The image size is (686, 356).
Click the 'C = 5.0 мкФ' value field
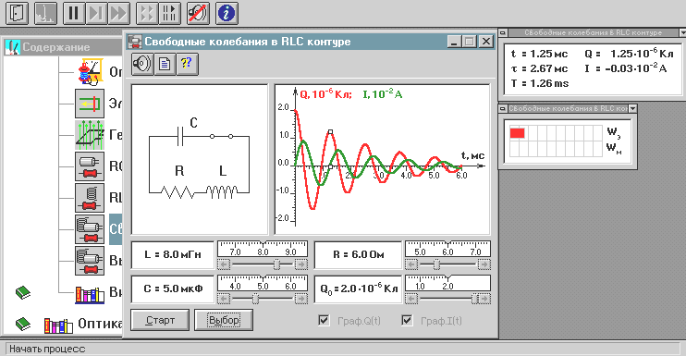173,288
